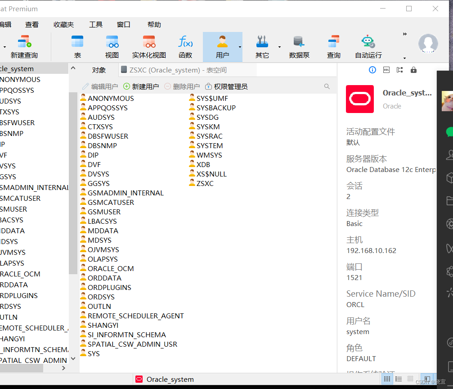Click the Oracle red logo icon
The width and height of the screenshot is (453, 389).
[x=360, y=99]
